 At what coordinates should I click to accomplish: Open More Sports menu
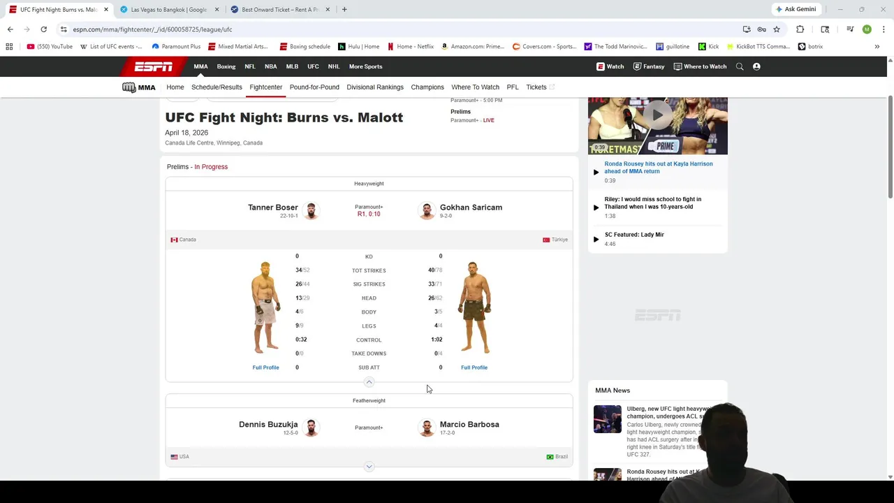click(x=366, y=66)
